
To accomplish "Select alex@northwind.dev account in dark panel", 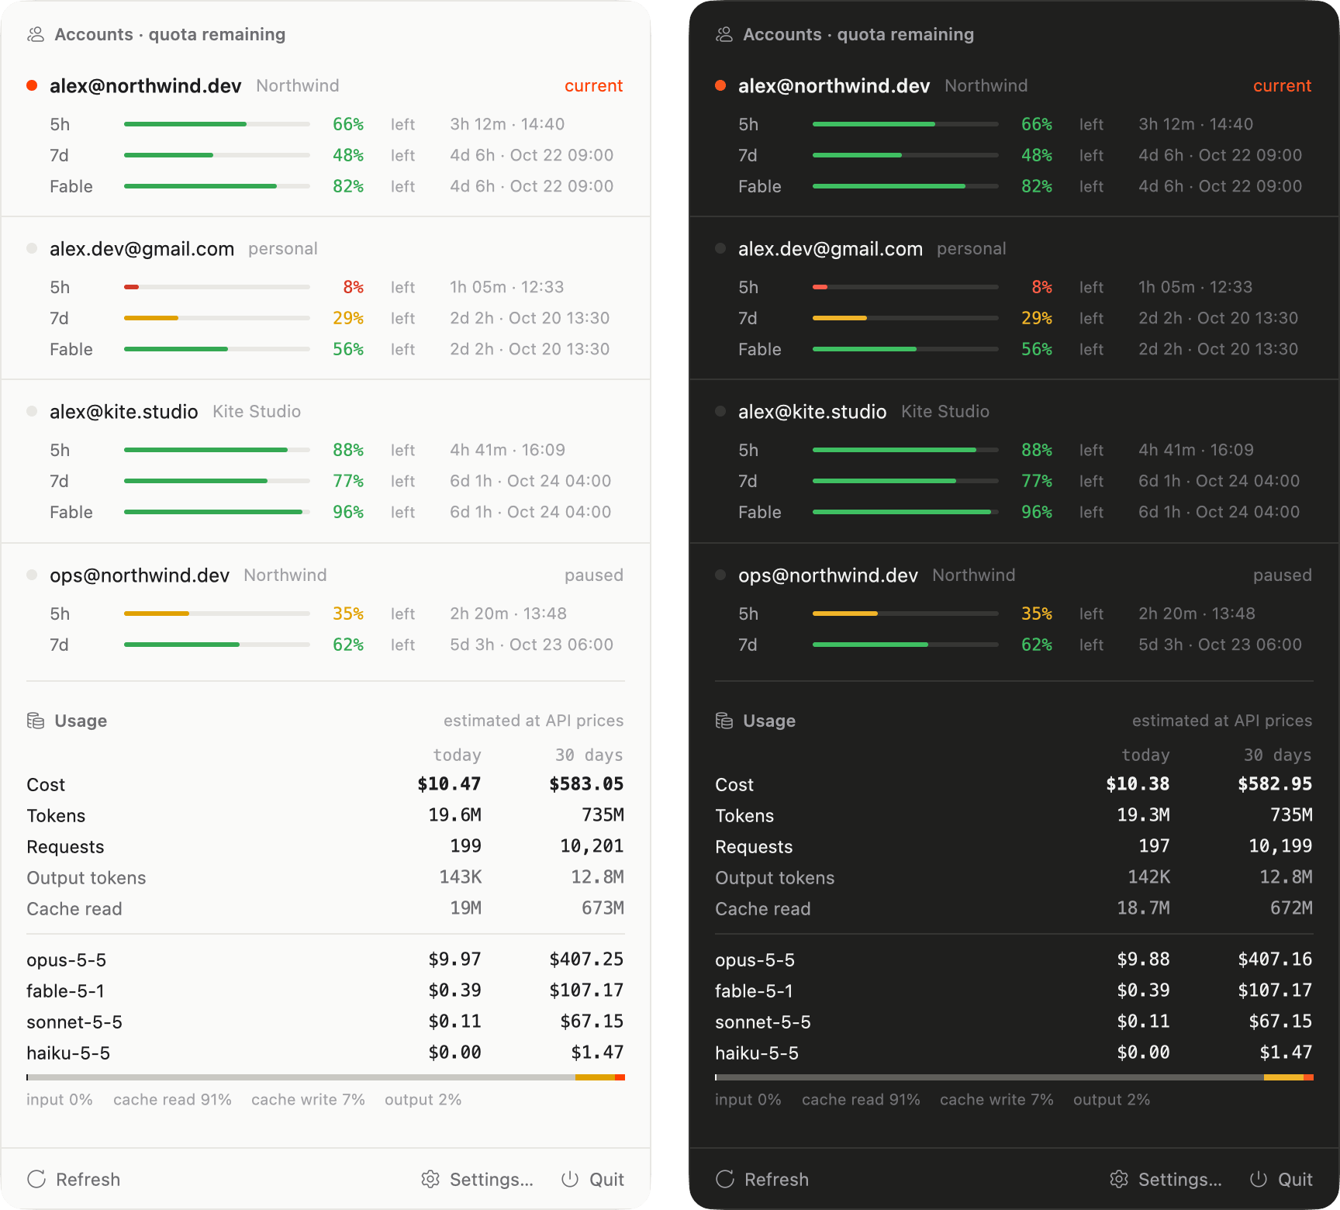I will click(x=834, y=86).
